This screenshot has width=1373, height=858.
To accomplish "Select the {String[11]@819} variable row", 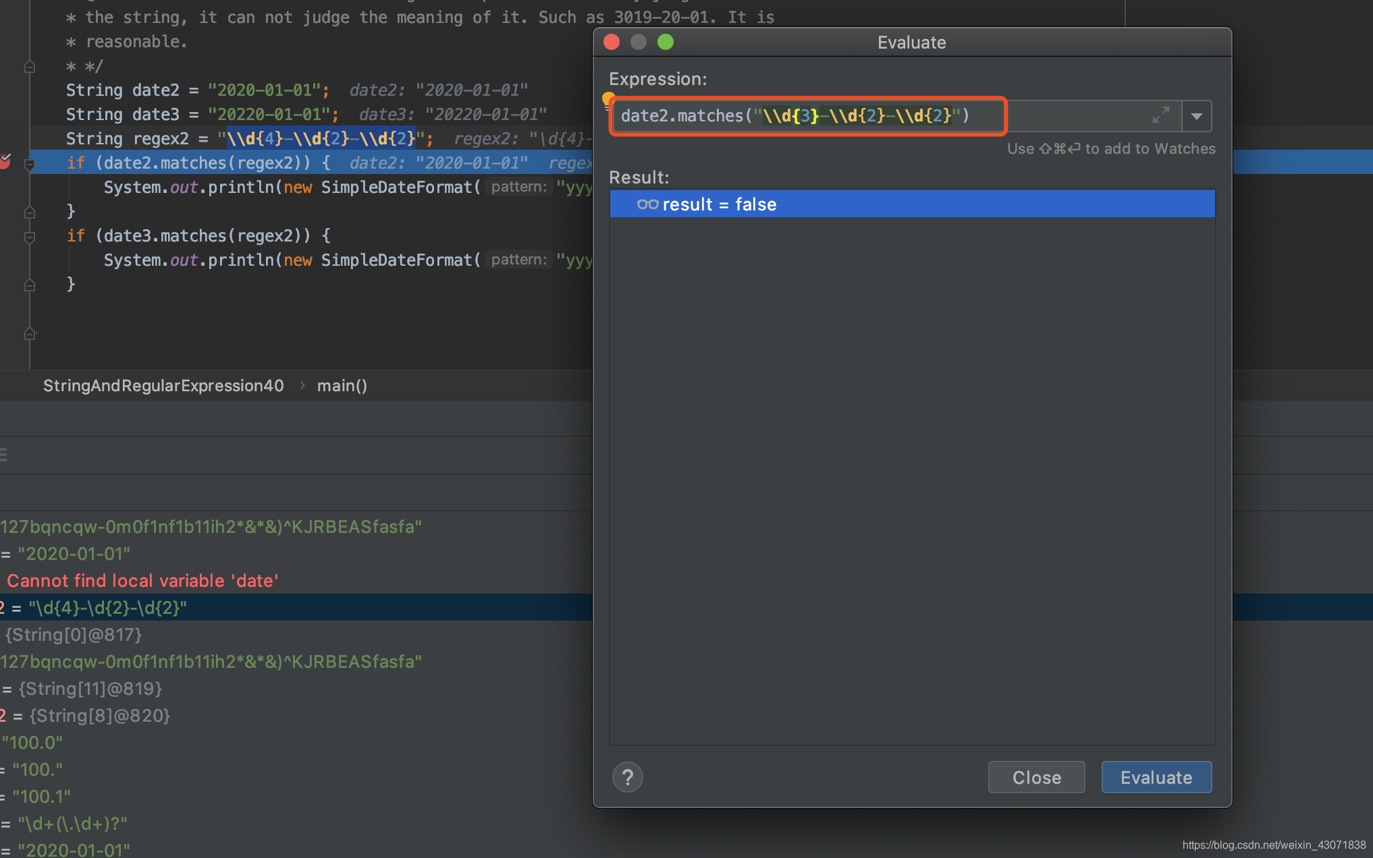I will tap(296, 688).
